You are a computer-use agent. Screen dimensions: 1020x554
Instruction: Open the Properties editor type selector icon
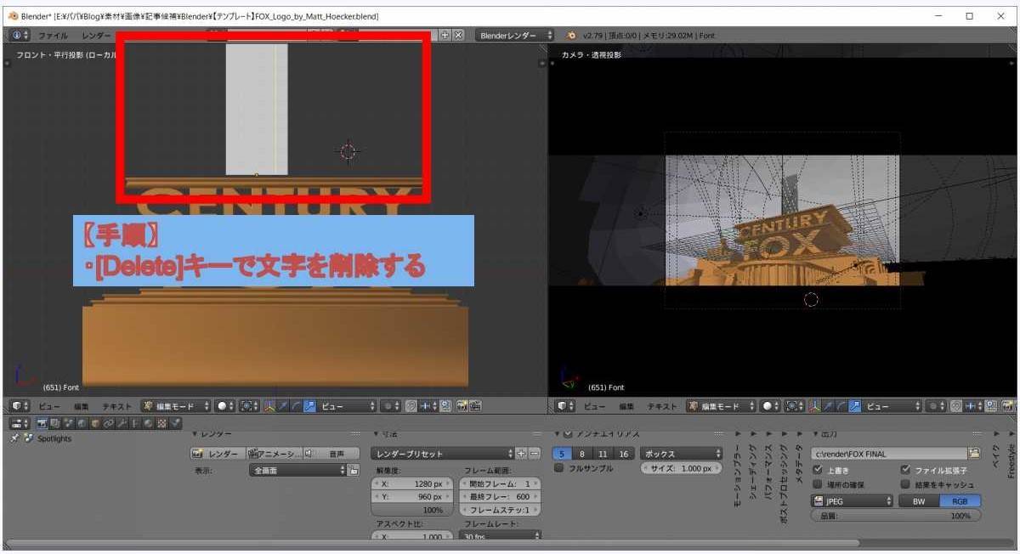pyautogui.click(x=20, y=422)
